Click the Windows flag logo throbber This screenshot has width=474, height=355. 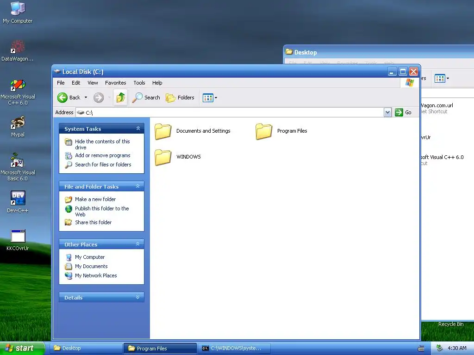pos(410,82)
